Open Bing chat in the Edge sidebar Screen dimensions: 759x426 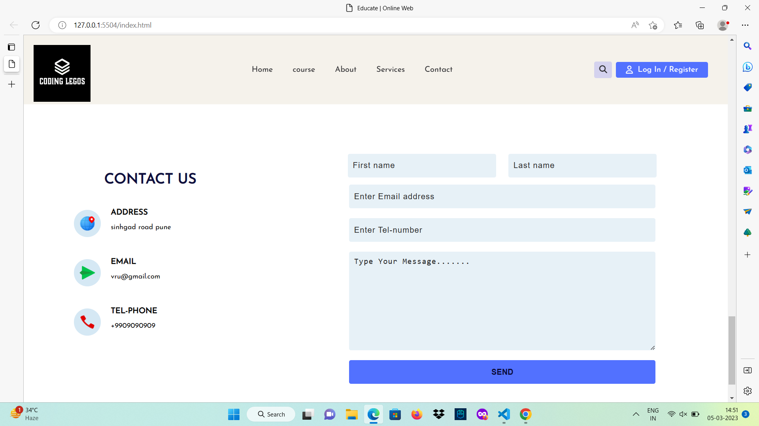[747, 67]
